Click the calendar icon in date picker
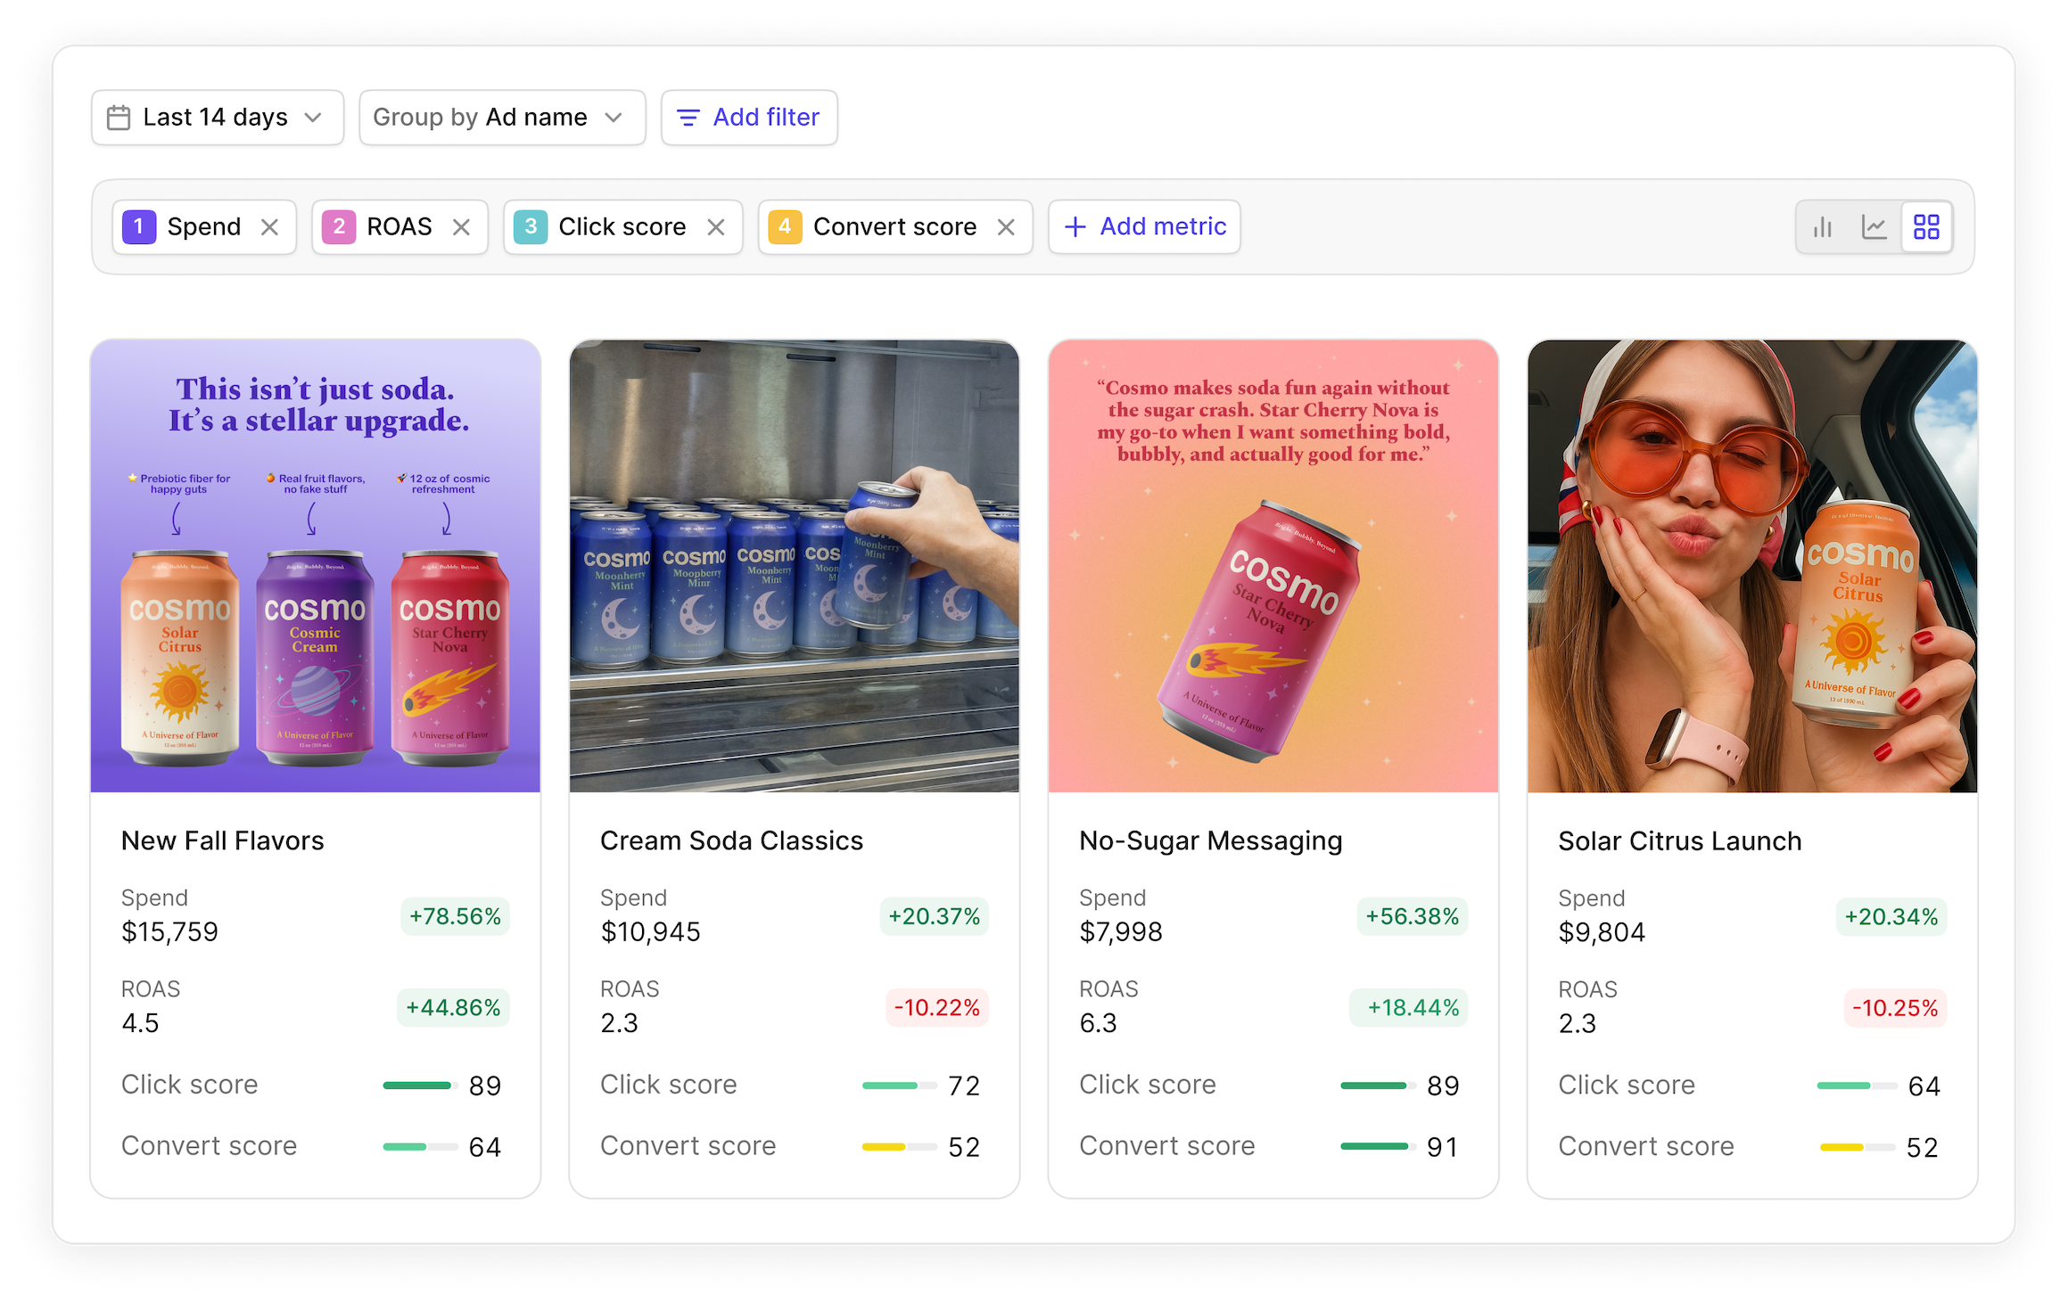The height and width of the screenshot is (1303, 2068). (119, 118)
